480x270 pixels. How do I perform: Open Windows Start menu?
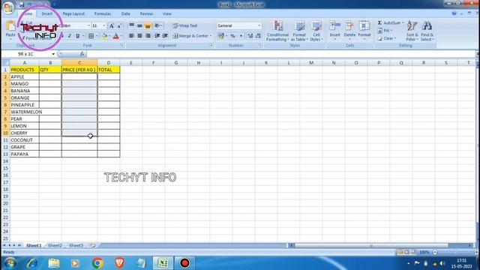click(x=10, y=263)
